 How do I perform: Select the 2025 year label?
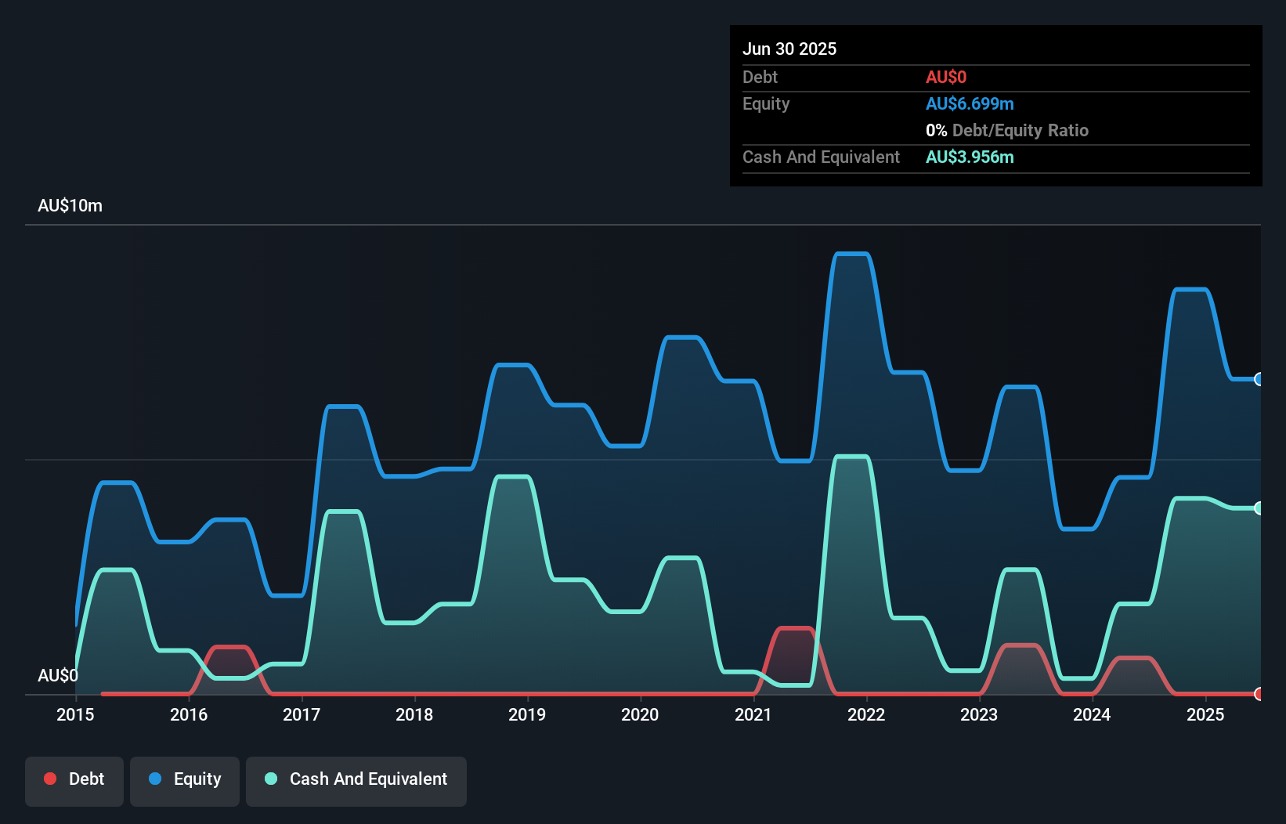coord(1206,714)
